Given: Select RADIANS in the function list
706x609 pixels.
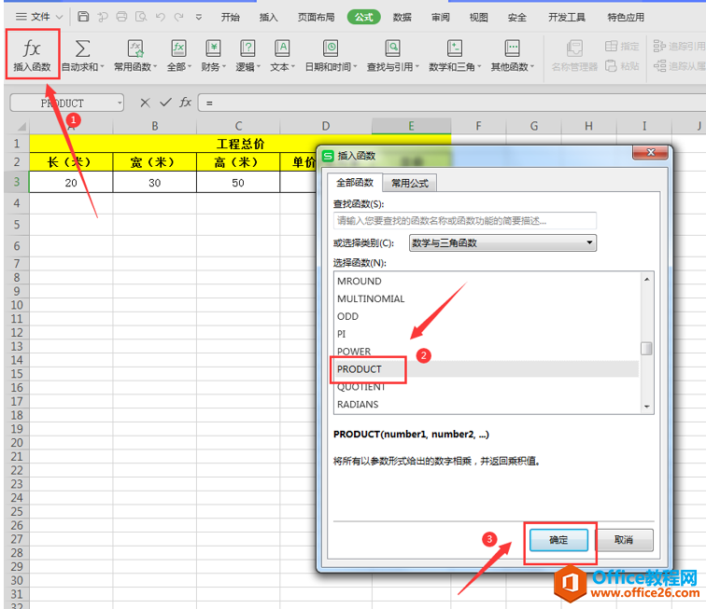Looking at the screenshot, I should pos(487,404).
